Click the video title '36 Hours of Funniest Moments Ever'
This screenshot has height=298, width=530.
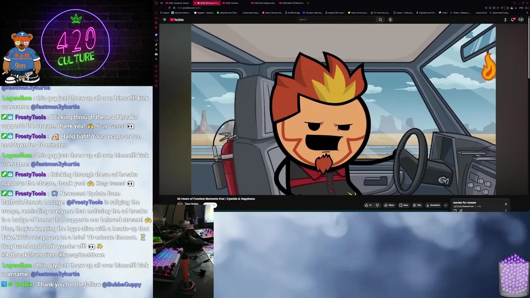(216, 199)
